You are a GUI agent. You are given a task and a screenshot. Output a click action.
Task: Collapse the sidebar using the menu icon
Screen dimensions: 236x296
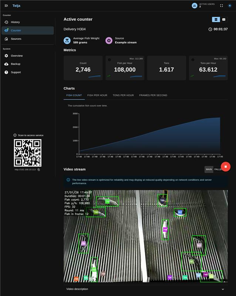point(6,6)
